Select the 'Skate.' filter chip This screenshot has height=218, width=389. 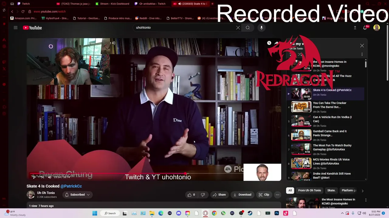(x=331, y=190)
